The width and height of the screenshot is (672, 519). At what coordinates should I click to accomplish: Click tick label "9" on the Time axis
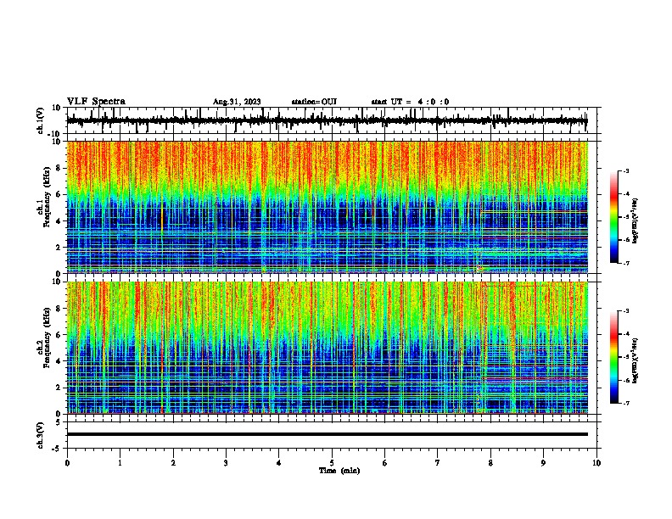point(543,463)
